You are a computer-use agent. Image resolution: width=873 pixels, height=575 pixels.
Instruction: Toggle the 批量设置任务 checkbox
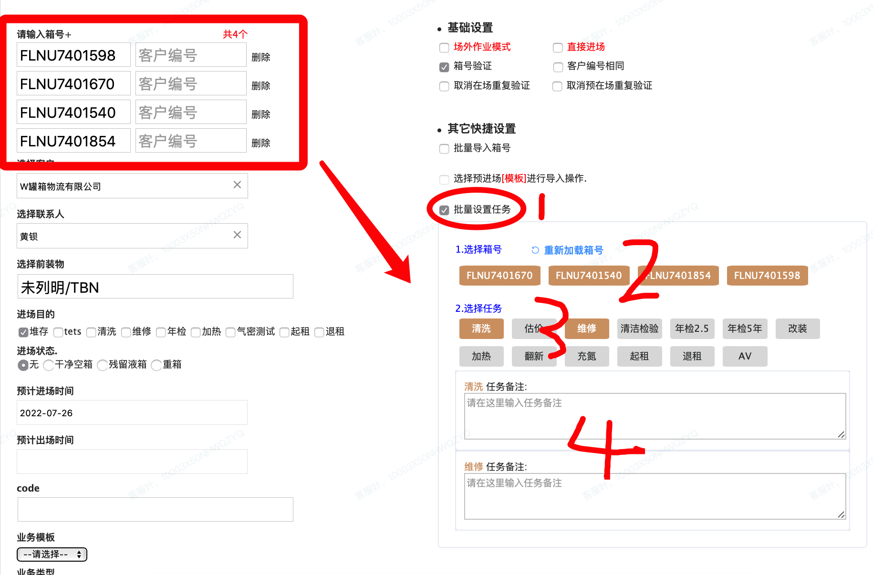[444, 210]
